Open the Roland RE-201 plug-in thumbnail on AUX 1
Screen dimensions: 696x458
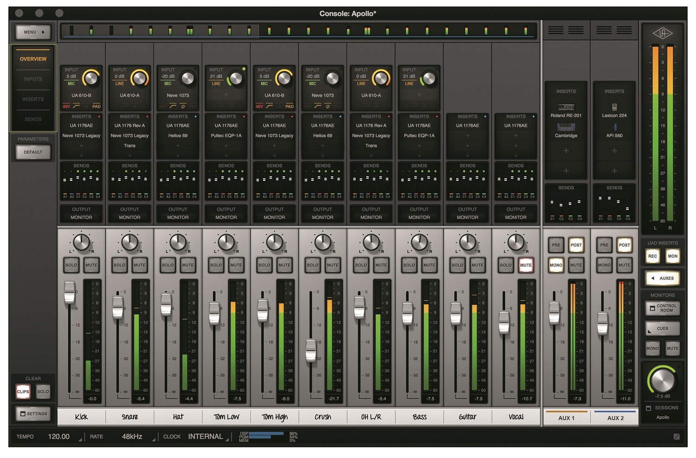click(566, 107)
